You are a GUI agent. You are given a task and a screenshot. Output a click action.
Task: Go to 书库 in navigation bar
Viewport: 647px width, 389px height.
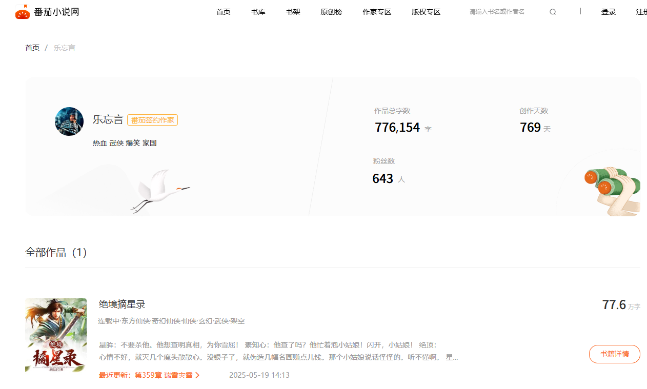click(x=258, y=12)
